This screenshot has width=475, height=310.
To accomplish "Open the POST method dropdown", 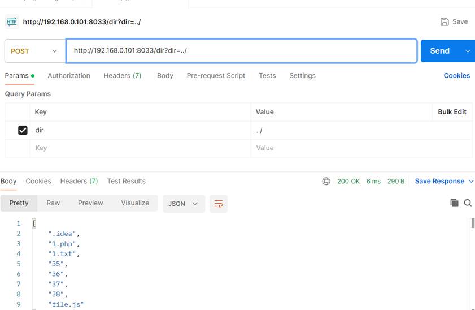I will (x=35, y=51).
